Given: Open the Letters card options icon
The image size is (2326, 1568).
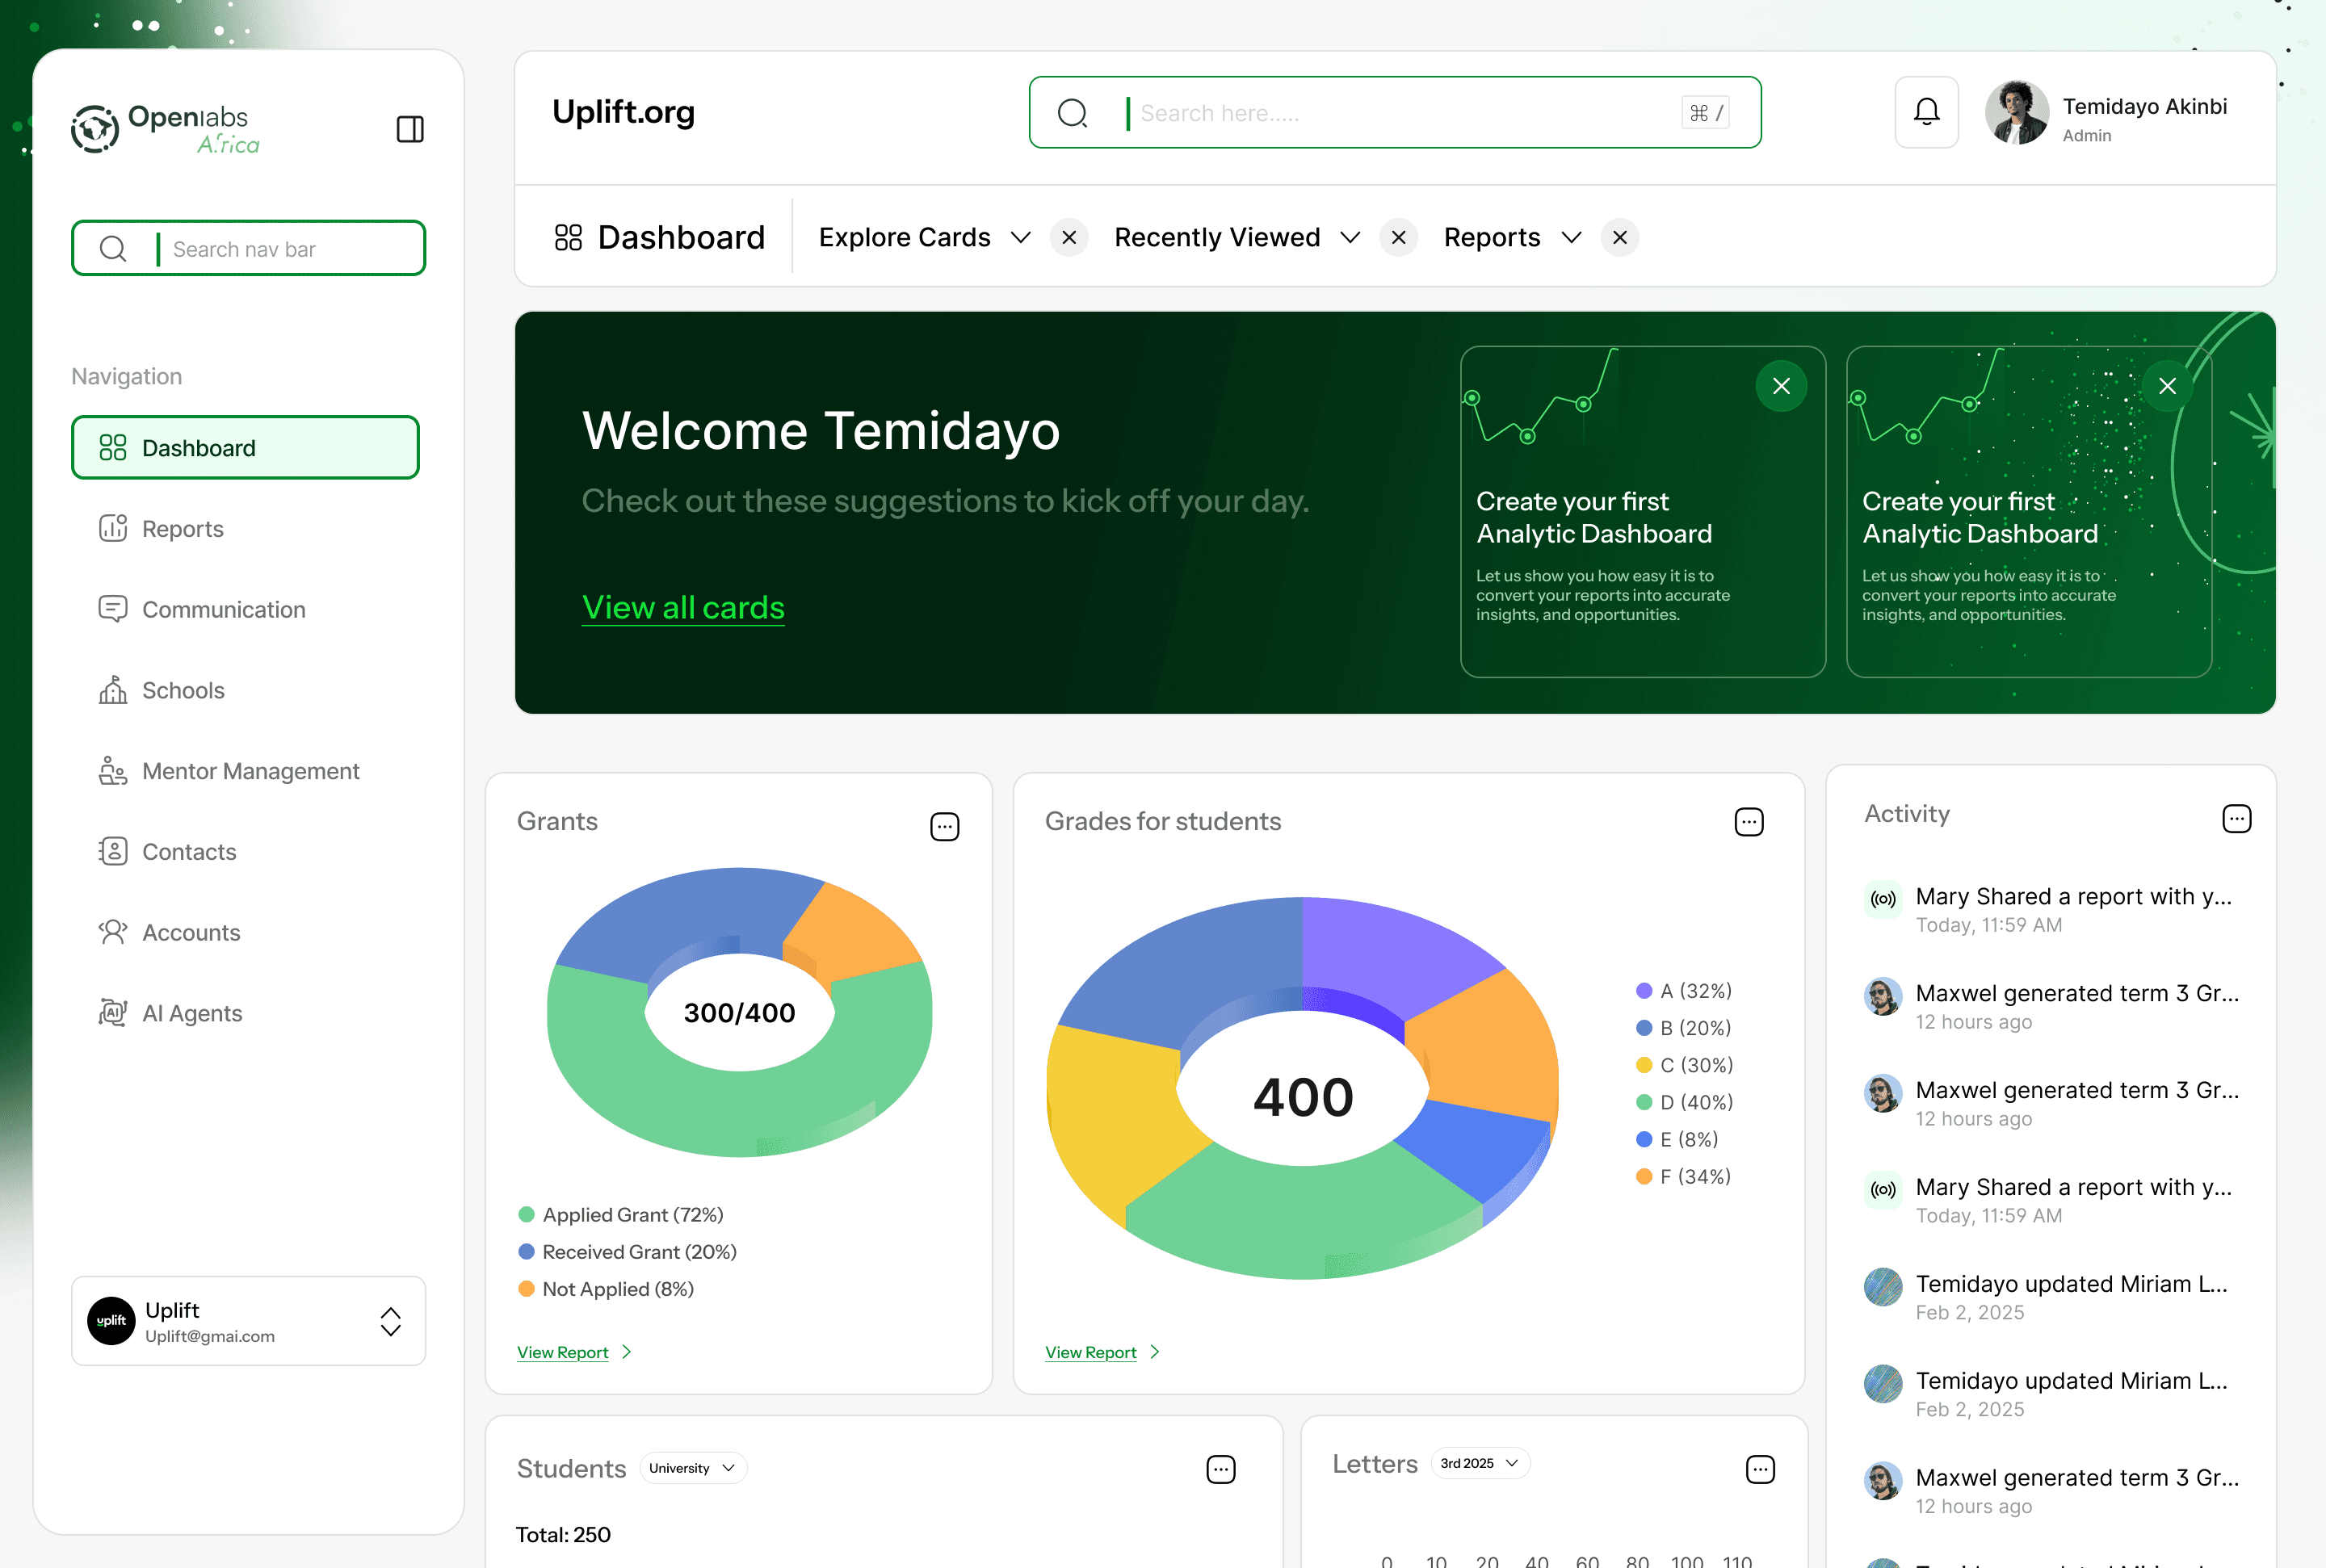Looking at the screenshot, I should point(1760,1469).
